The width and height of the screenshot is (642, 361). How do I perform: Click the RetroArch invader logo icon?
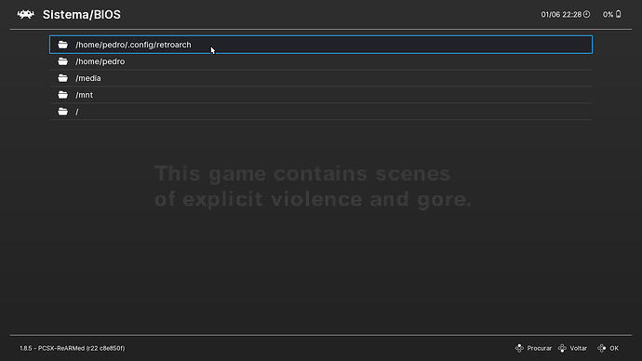26,15
